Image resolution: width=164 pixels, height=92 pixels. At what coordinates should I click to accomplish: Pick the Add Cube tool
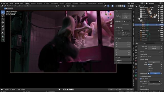(x=3, y=40)
